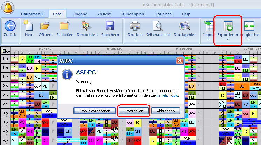261x145 pixels.
Task: Expand the Import dropdown arrow
Action: [209, 39]
